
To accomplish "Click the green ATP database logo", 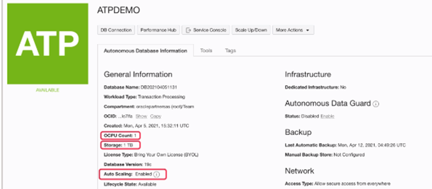I will [48, 44].
